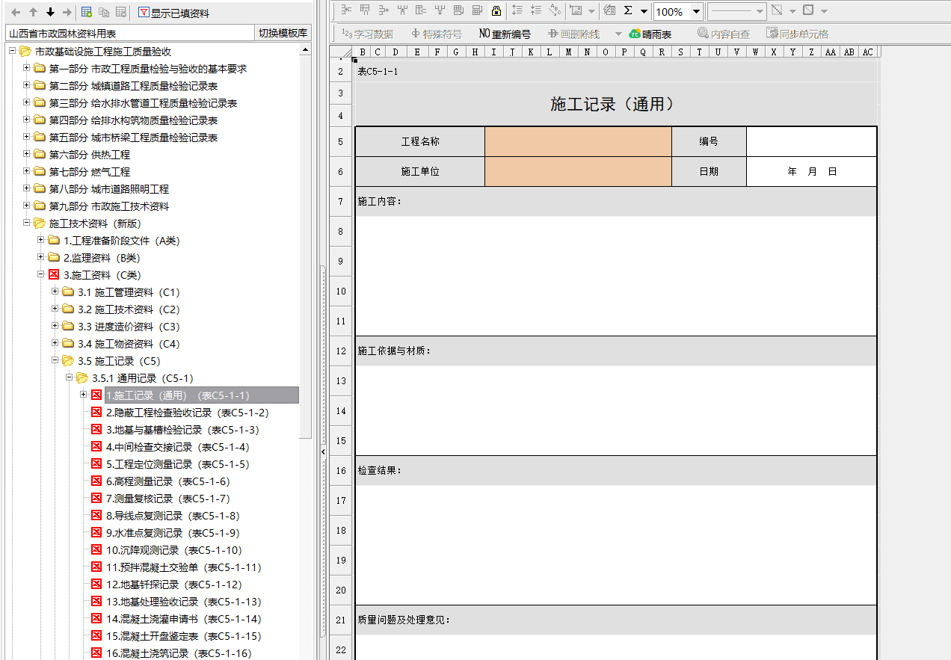Click the orange 施工单位 input cell
Screen dimensions: 951x660
point(579,171)
